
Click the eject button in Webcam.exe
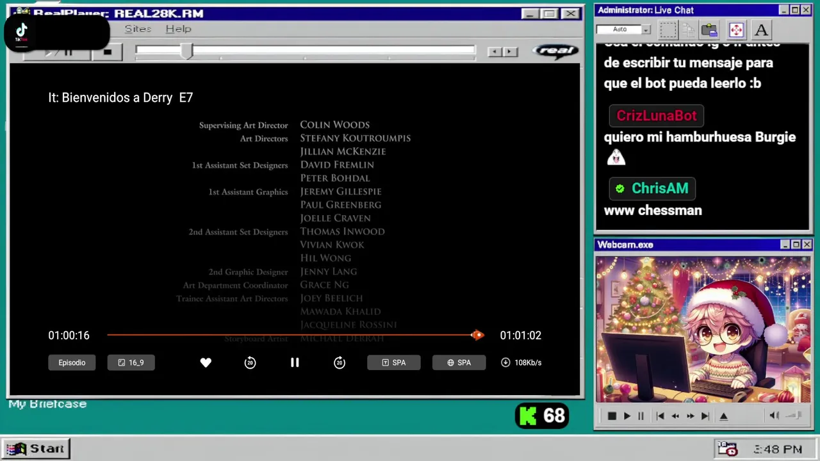(x=724, y=416)
